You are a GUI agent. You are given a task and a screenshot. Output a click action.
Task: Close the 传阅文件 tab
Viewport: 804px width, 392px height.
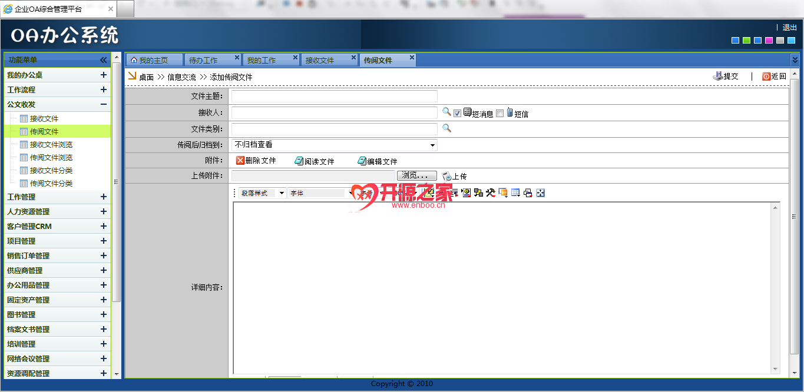coord(412,58)
